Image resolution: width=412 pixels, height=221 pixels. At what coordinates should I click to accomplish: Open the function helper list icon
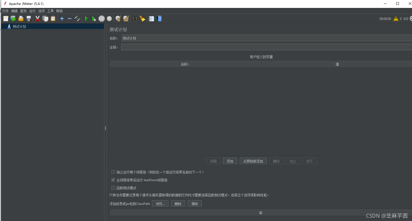click(151, 19)
